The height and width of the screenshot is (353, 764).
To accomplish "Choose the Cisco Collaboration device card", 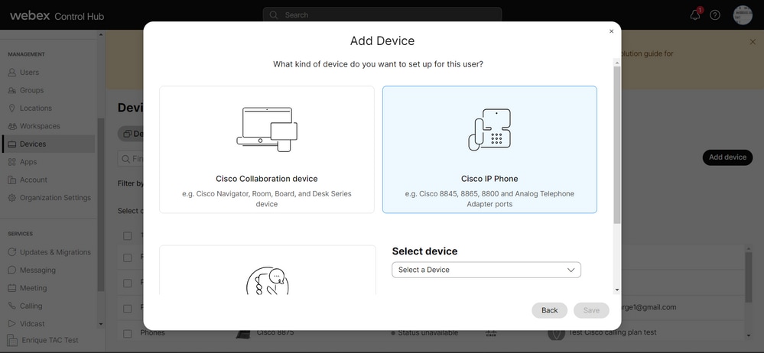I will tap(267, 150).
